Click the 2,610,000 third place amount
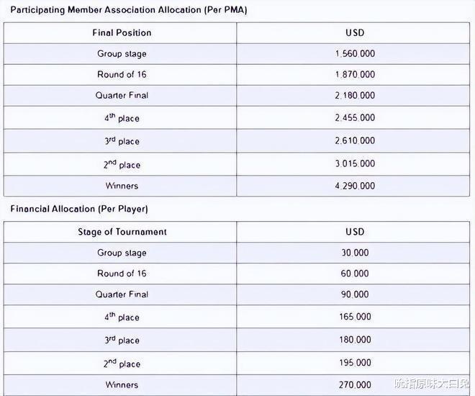 click(x=355, y=141)
